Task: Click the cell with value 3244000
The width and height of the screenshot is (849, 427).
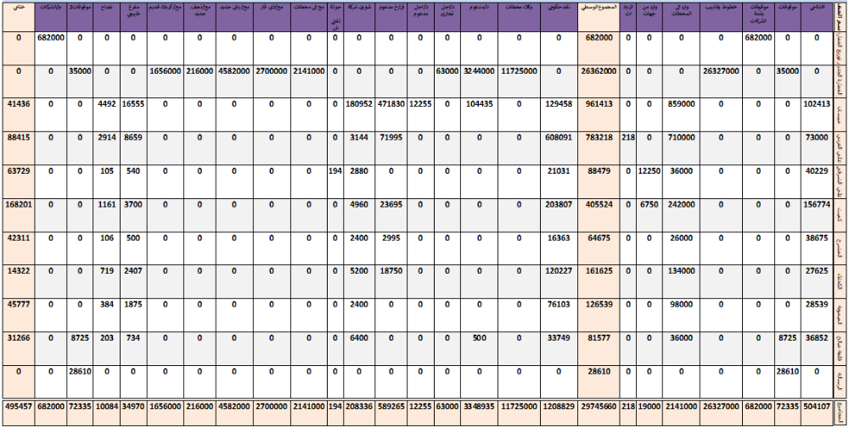Action: [479, 81]
